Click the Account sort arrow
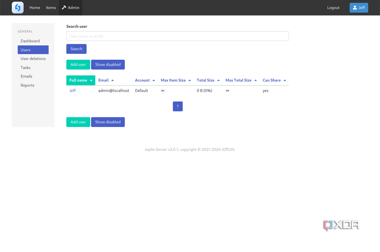The width and height of the screenshot is (380, 252). tap(154, 80)
